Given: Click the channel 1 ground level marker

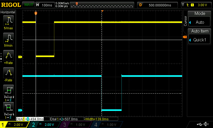Looking at the screenshot, I should pos(20,57).
